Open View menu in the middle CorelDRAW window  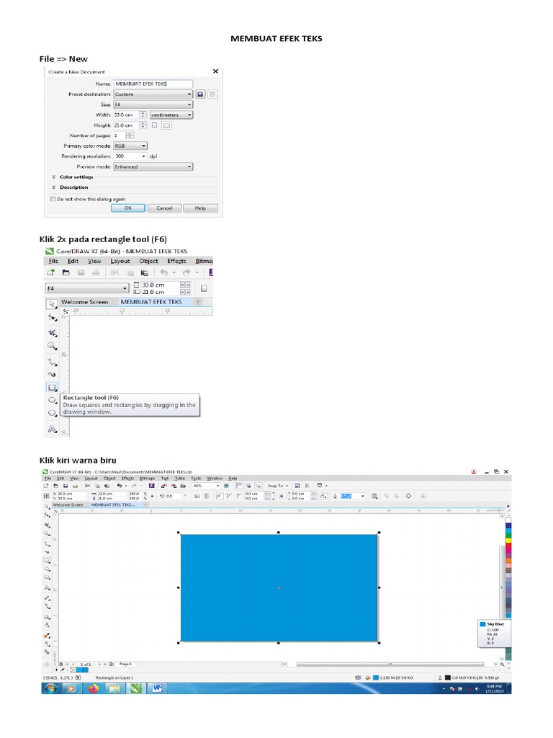94,261
